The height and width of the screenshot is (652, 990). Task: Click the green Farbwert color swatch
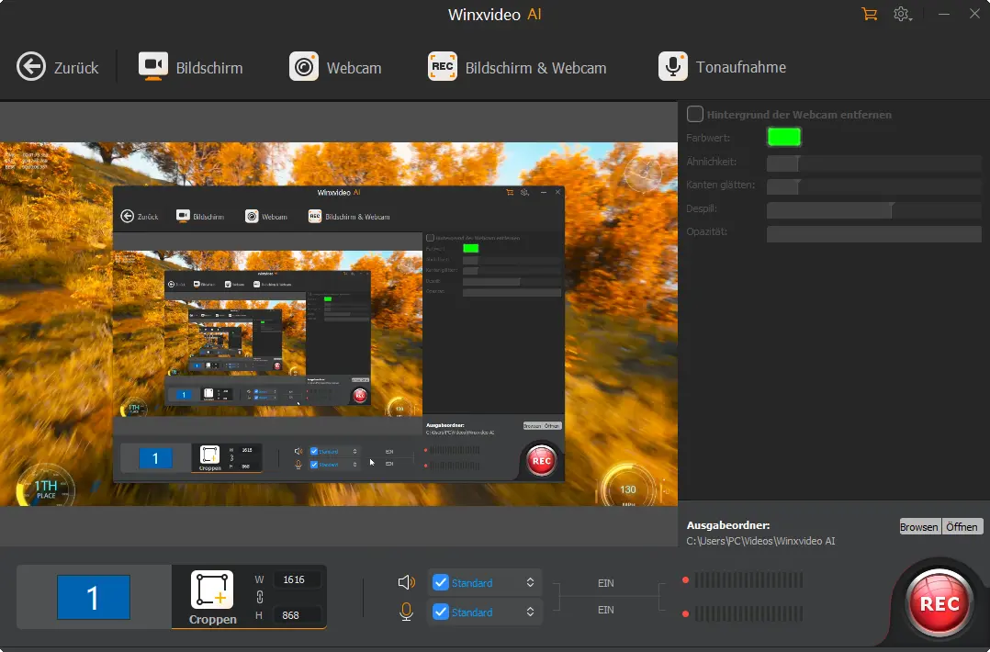[783, 137]
